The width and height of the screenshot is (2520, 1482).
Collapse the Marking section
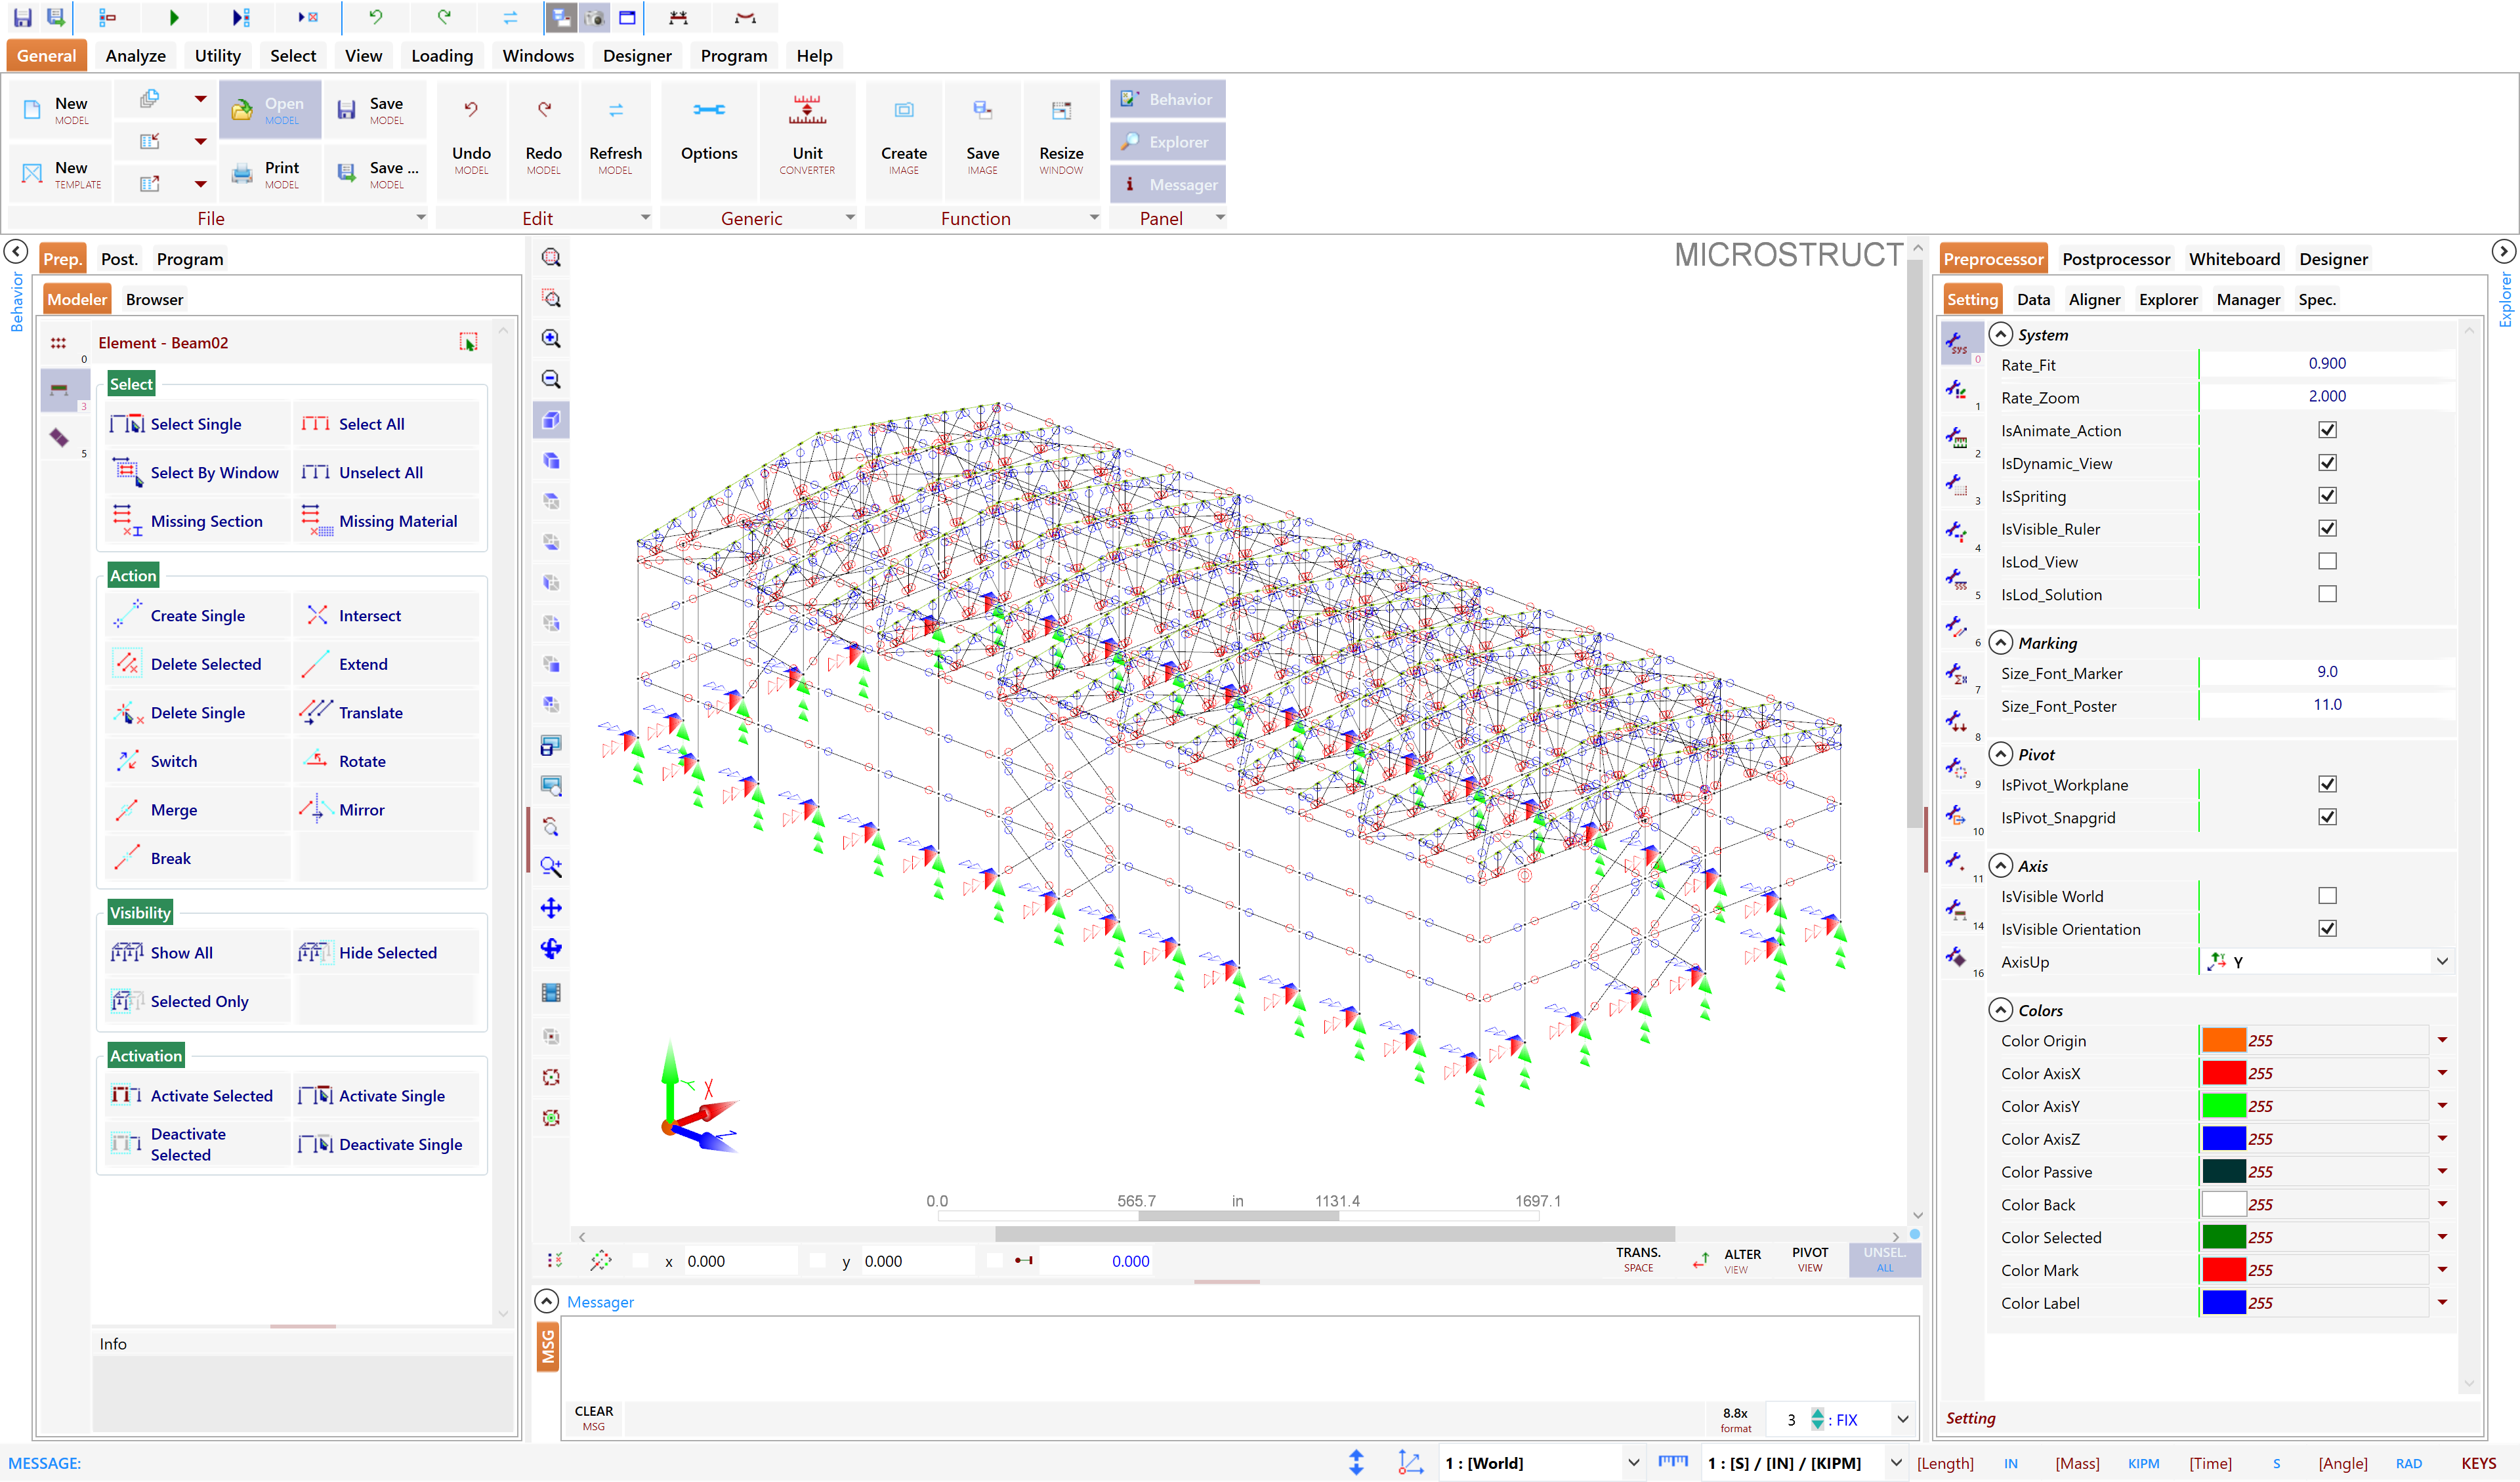2000,643
